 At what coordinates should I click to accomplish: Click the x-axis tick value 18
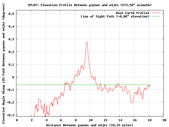[x=149, y=120]
